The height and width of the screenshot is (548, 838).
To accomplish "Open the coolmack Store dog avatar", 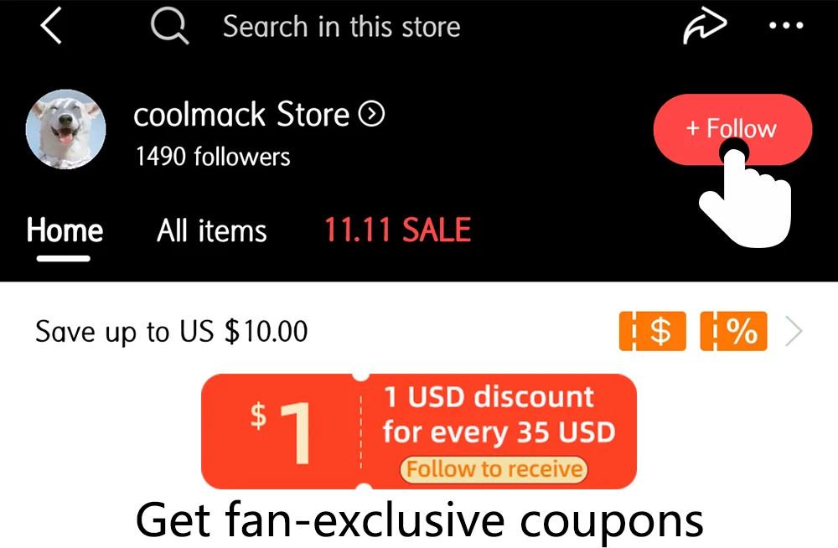I will coord(65,129).
